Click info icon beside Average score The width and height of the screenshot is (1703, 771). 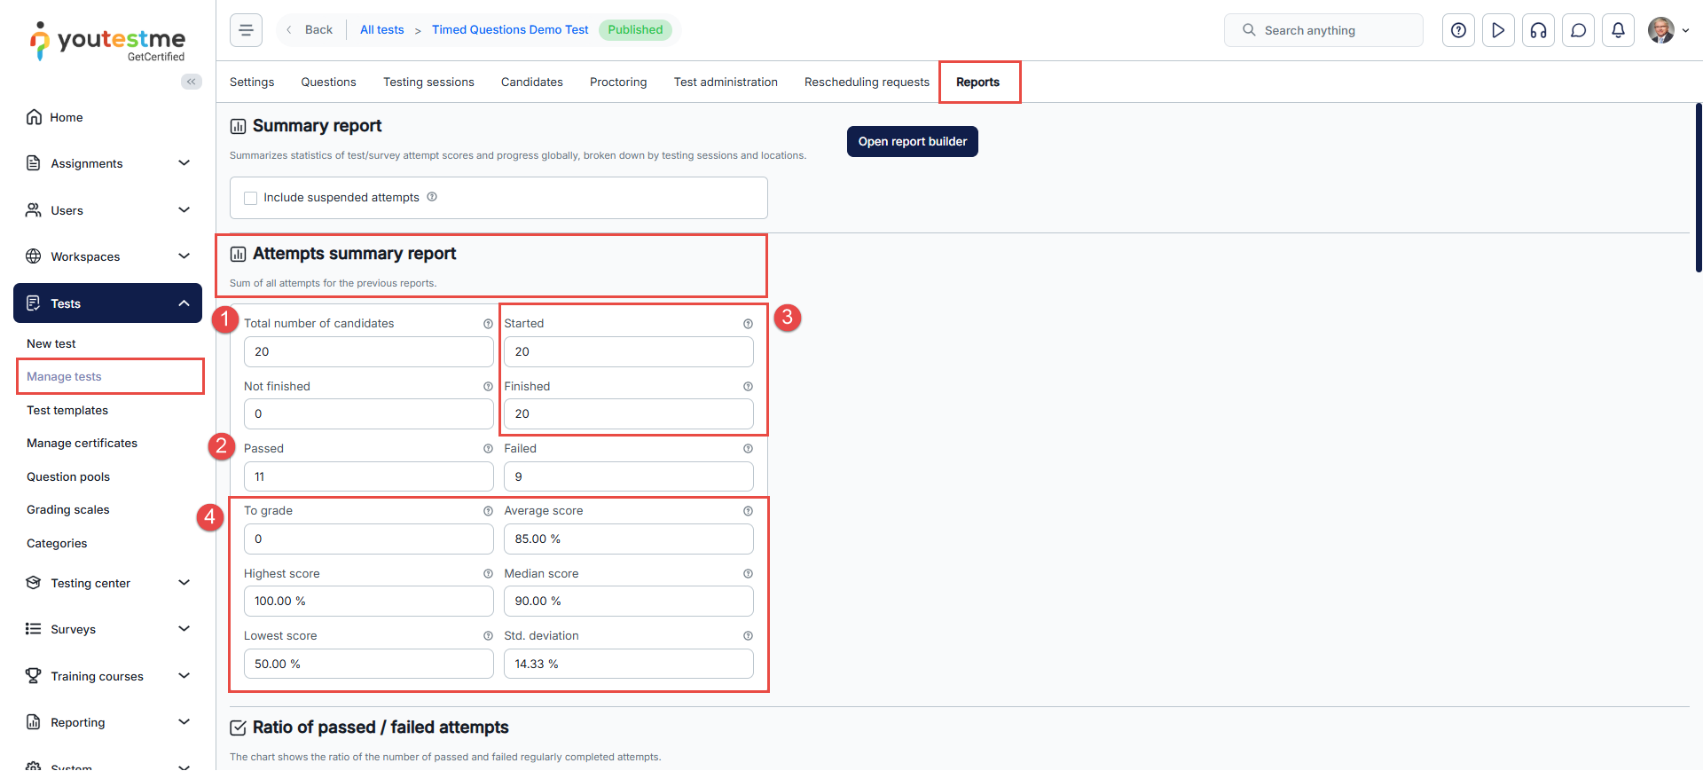pyautogui.click(x=748, y=511)
